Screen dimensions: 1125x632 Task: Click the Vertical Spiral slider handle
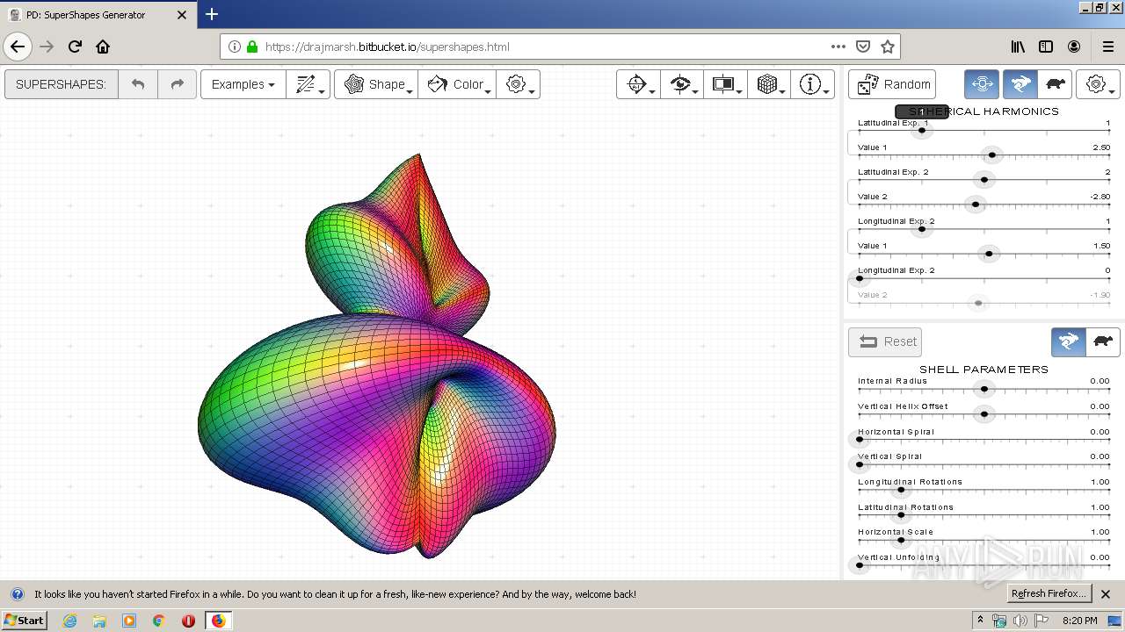pos(860,464)
